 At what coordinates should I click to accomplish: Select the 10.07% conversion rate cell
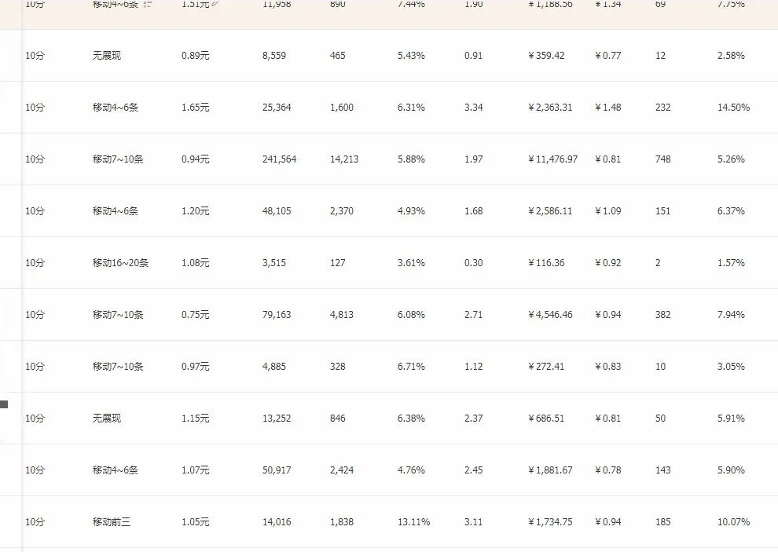point(733,522)
